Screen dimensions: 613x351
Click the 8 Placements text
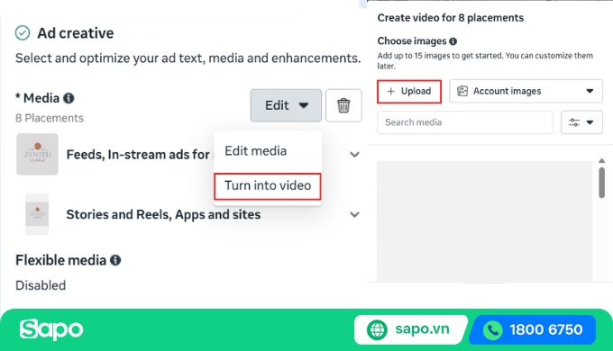click(x=50, y=118)
